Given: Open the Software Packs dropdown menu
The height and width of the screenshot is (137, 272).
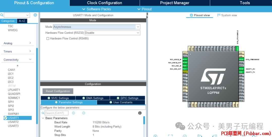Looking at the screenshot, I should (x=96, y=9).
